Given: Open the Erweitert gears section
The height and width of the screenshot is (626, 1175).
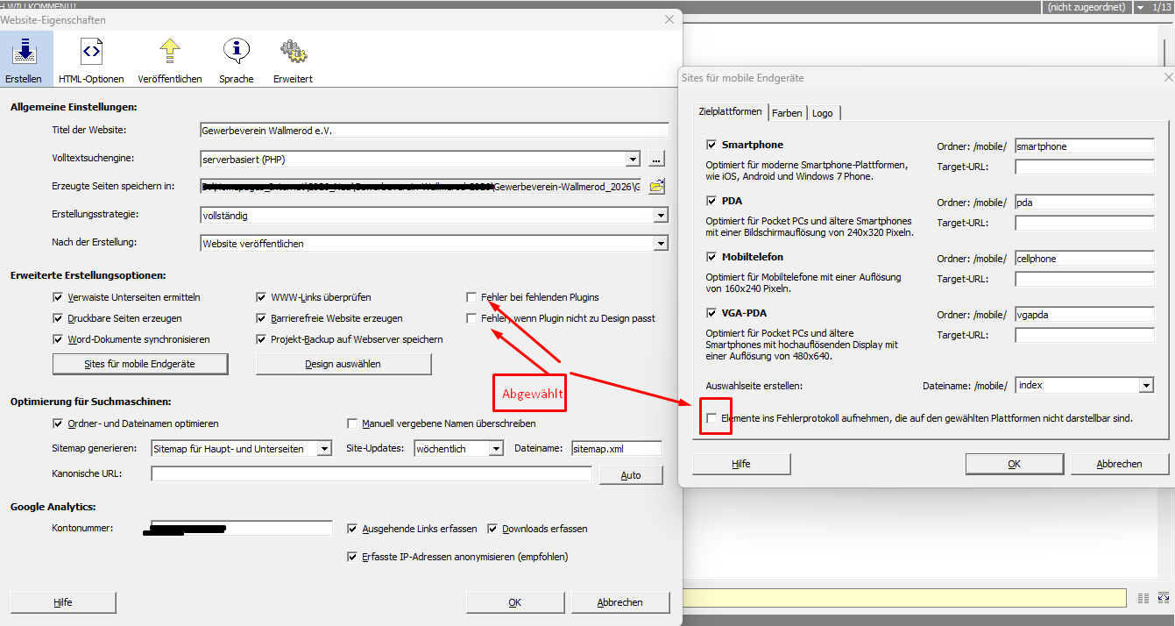Looking at the screenshot, I should [293, 60].
